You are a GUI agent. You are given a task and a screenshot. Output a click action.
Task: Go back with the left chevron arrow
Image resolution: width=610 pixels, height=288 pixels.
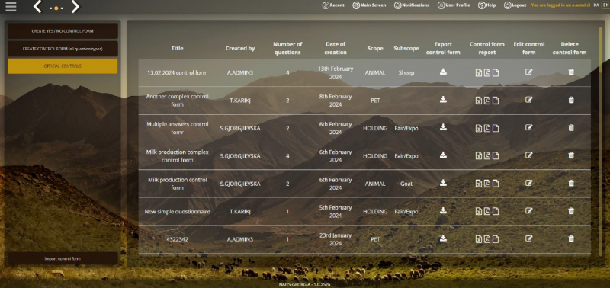point(37,7)
